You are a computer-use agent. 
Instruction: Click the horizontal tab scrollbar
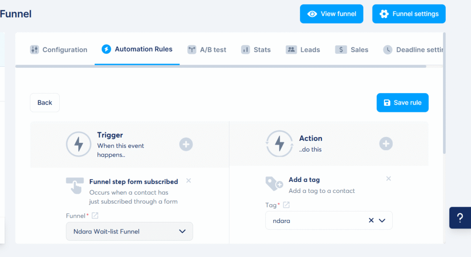(221, 66)
